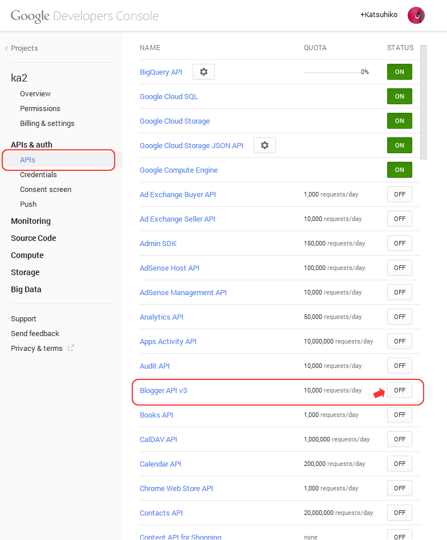Open BigQuery API settings gear
Viewport: 447px width, 540px height.
click(204, 72)
